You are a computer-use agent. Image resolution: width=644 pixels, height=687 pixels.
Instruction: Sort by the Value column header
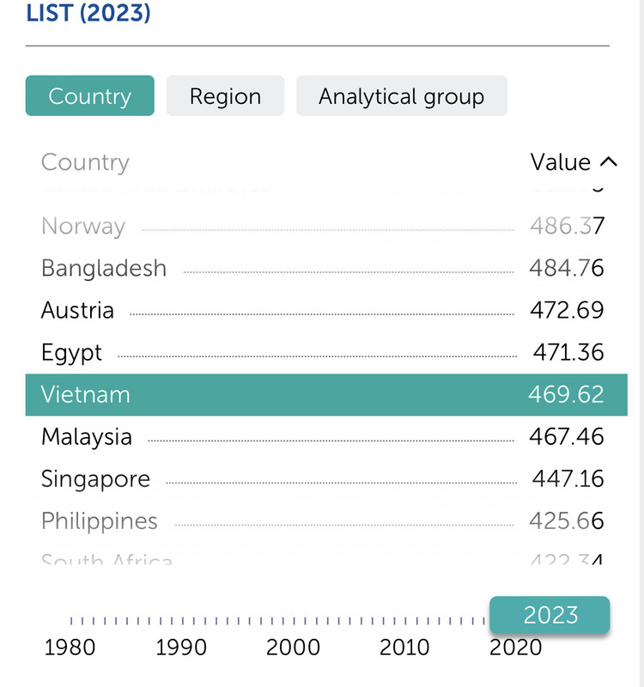click(x=561, y=162)
